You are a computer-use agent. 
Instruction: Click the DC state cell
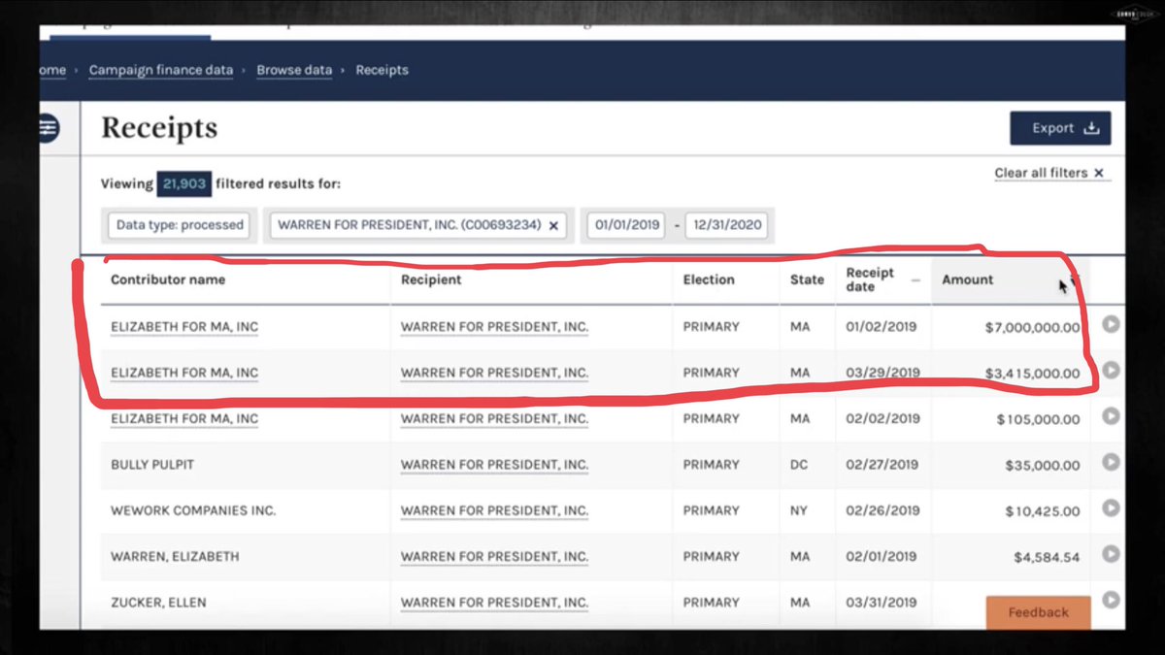pos(799,465)
